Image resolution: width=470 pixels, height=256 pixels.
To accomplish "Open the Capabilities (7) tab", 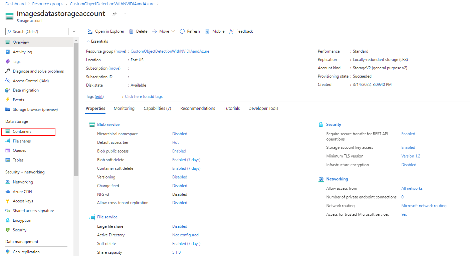I will coord(158,109).
